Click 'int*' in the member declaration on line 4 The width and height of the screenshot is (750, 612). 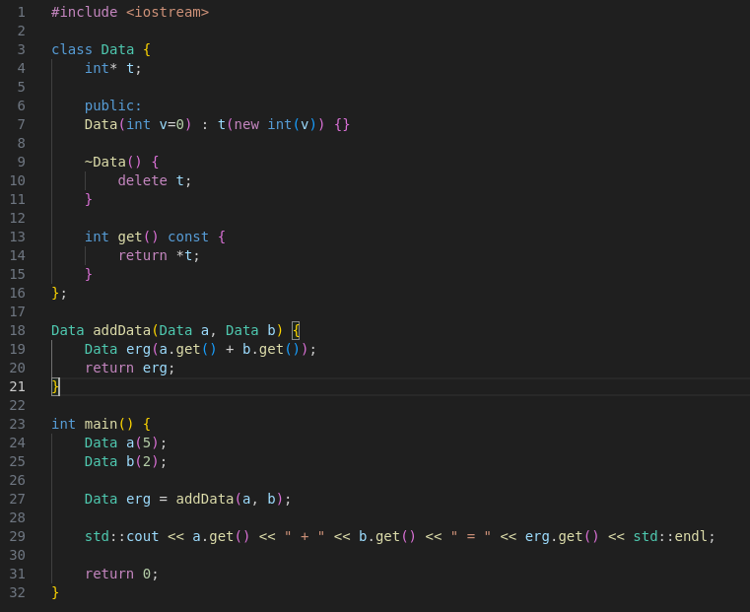pos(101,68)
